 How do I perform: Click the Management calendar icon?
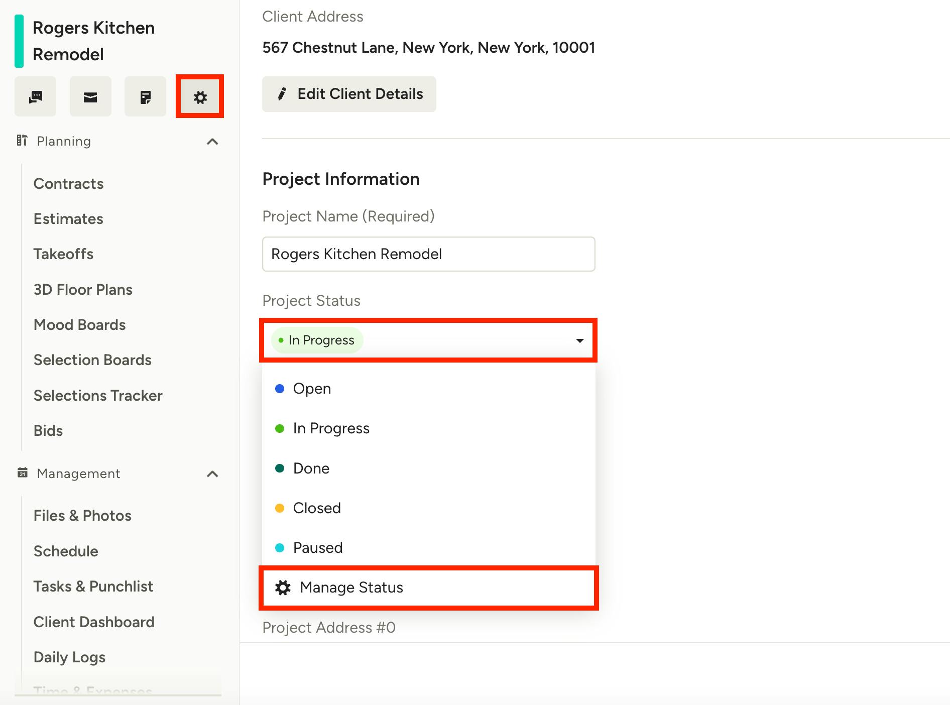(23, 473)
